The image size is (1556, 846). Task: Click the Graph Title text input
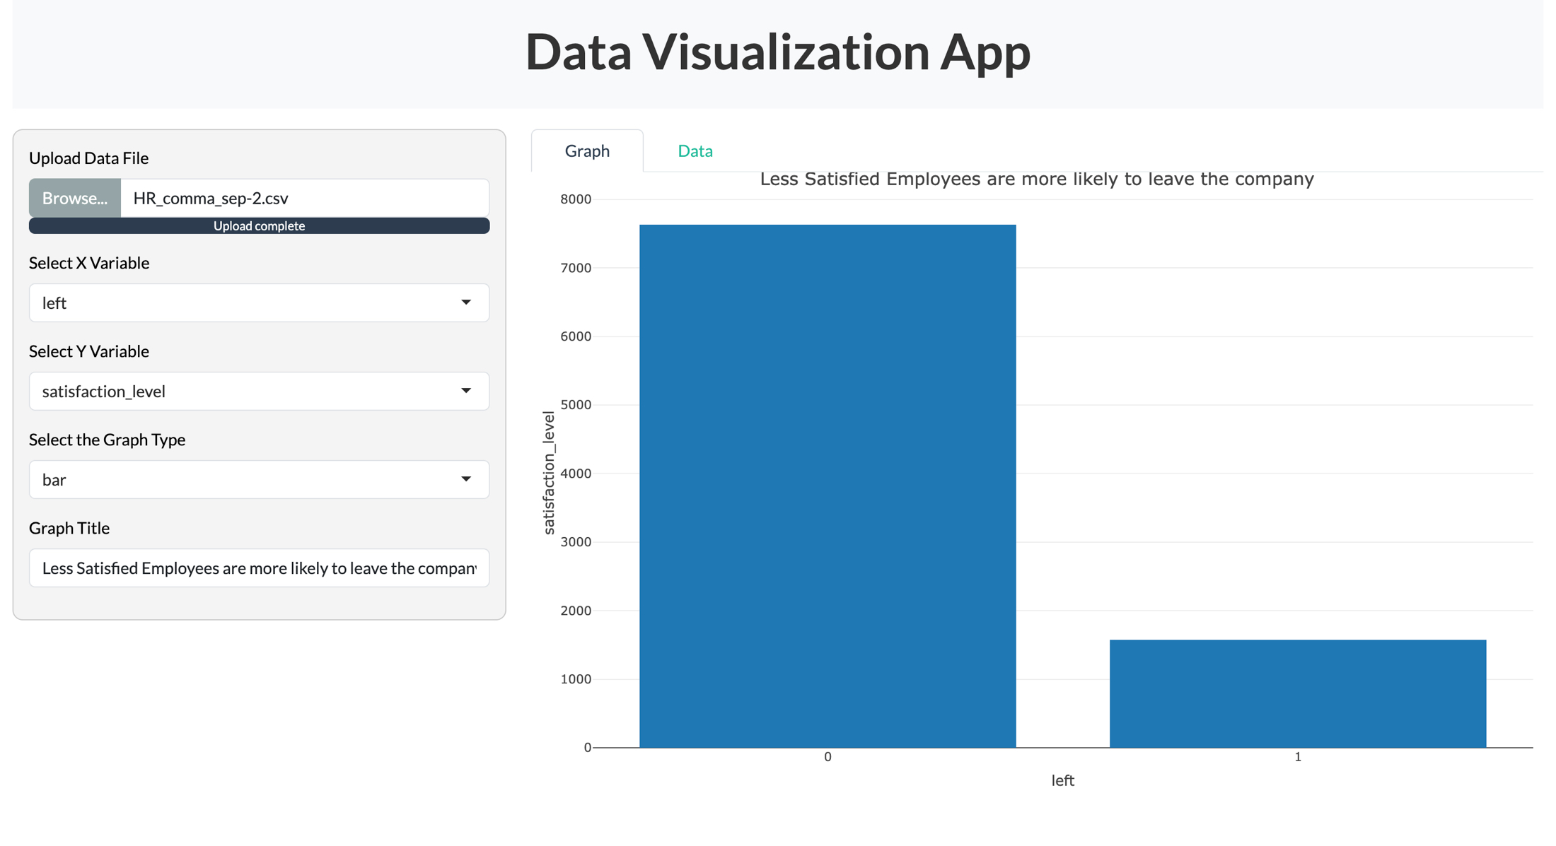point(259,568)
